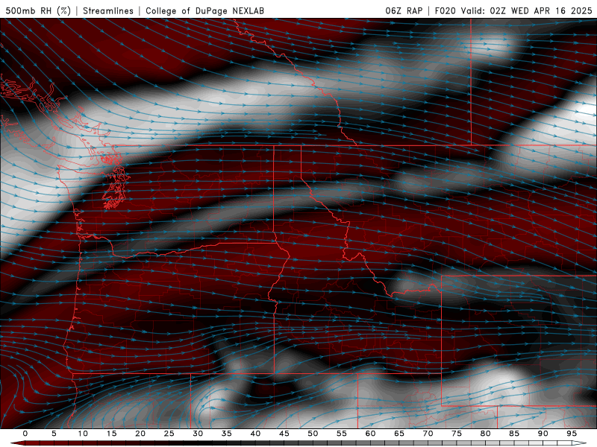Click the dark red arrow end of colorbar
597x447 pixels.
click(17, 443)
